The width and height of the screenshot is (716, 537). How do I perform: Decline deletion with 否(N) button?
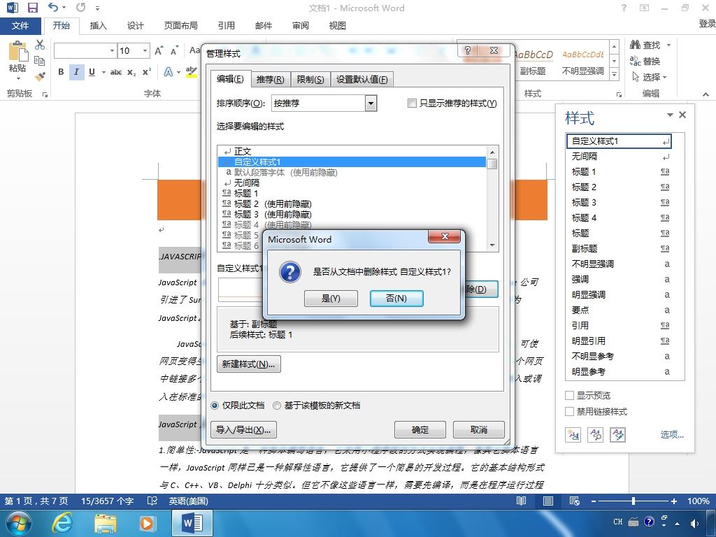(396, 298)
